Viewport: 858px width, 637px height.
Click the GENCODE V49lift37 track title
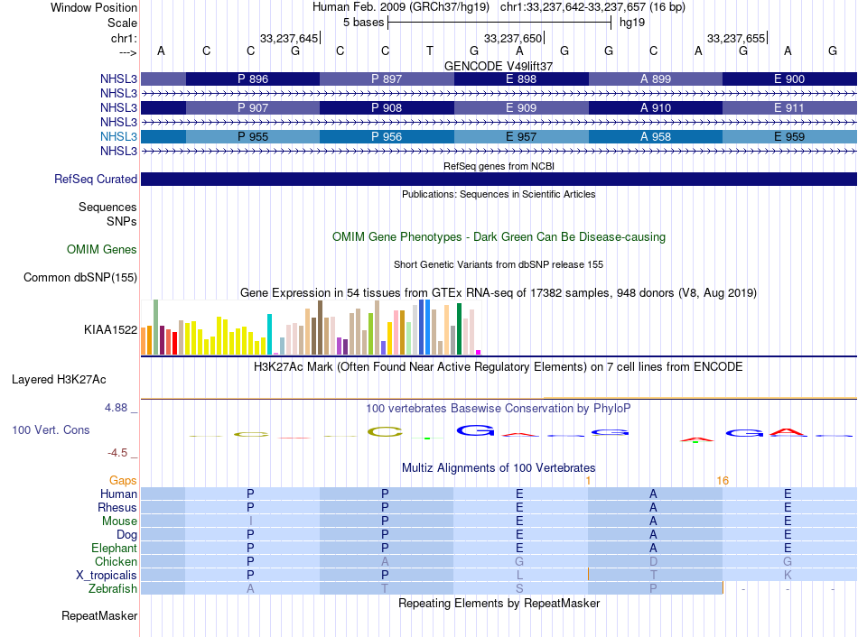499,66
